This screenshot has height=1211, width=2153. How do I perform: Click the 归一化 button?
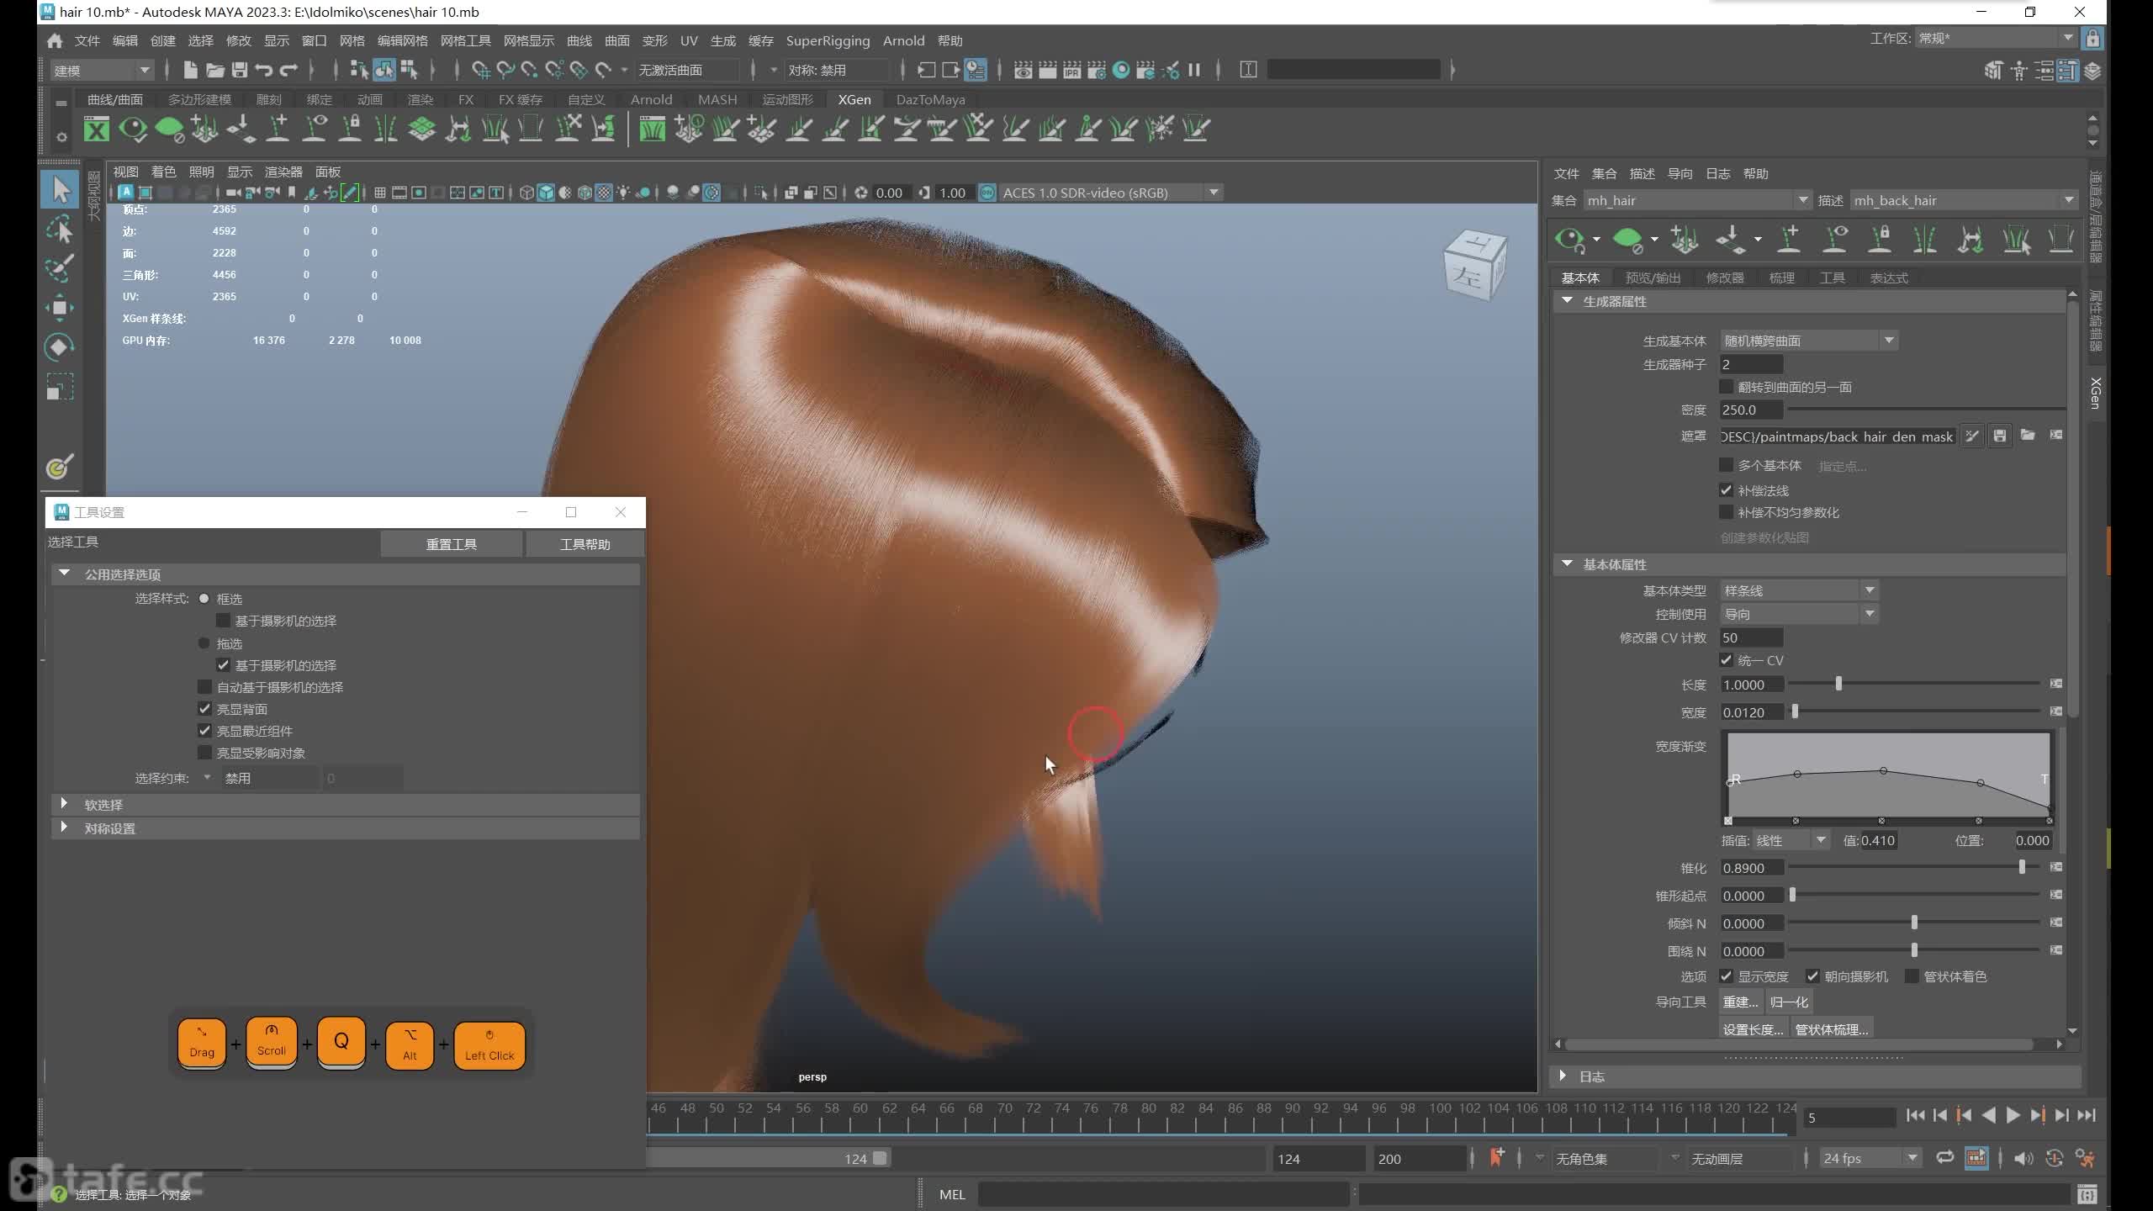1789,1002
